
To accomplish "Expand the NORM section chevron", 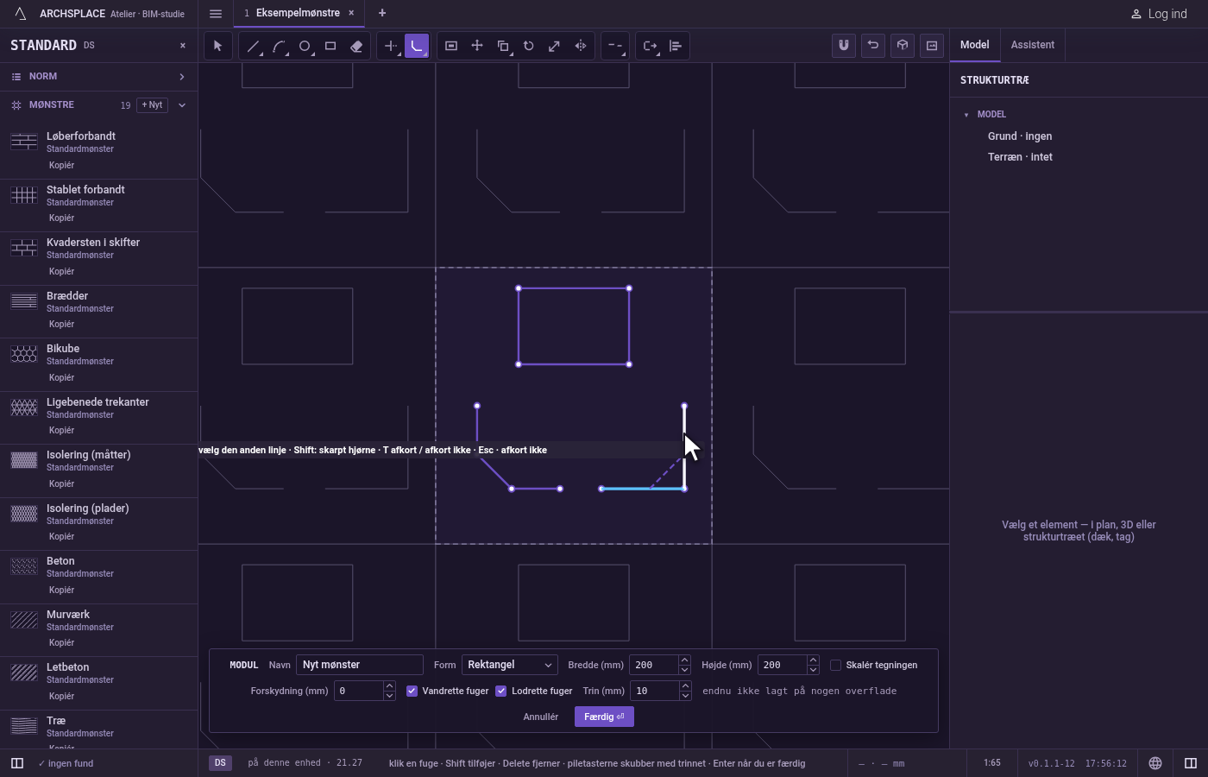I will pos(182,77).
